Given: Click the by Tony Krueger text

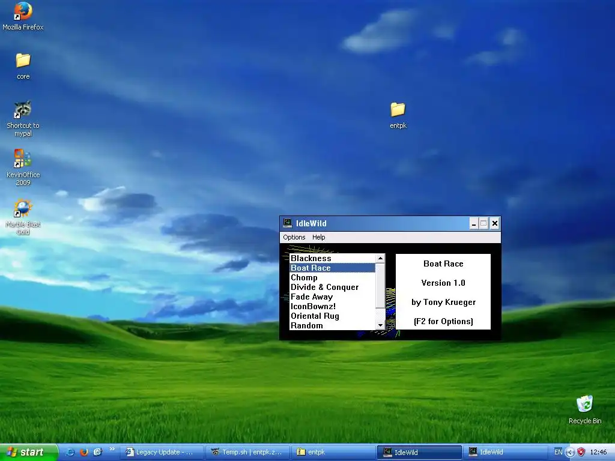Looking at the screenshot, I should point(443,303).
